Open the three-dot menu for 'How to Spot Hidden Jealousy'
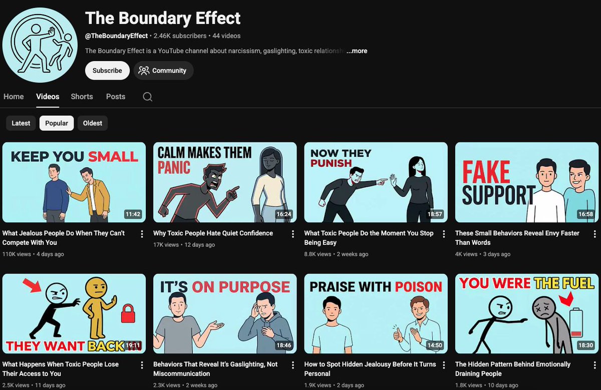This screenshot has height=390, width=601. coord(444,365)
